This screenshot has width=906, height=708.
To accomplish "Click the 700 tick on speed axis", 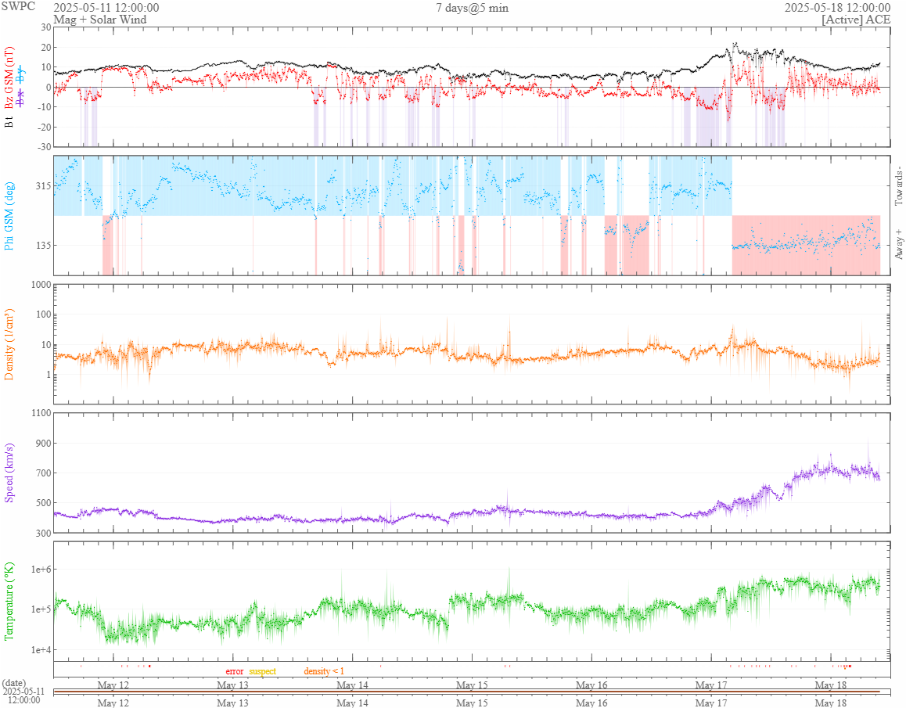I will click(x=43, y=473).
